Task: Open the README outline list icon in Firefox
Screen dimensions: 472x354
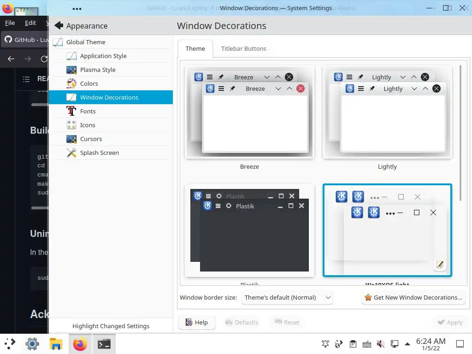Action: click(26, 79)
